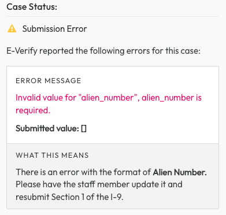
Task: Click the Submitted value label
Action: coord(47,128)
